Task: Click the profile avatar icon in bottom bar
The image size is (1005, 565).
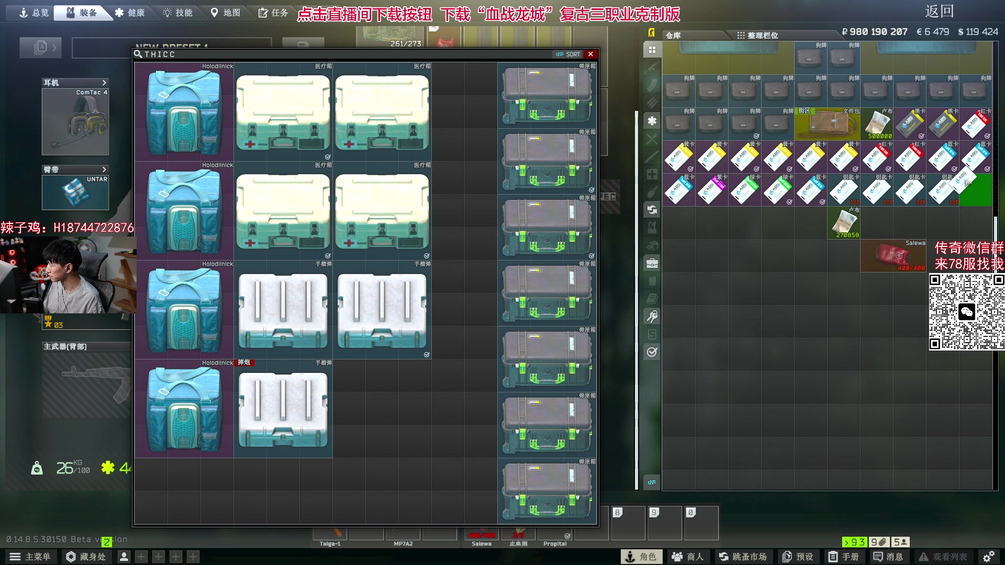Action: click(x=124, y=557)
